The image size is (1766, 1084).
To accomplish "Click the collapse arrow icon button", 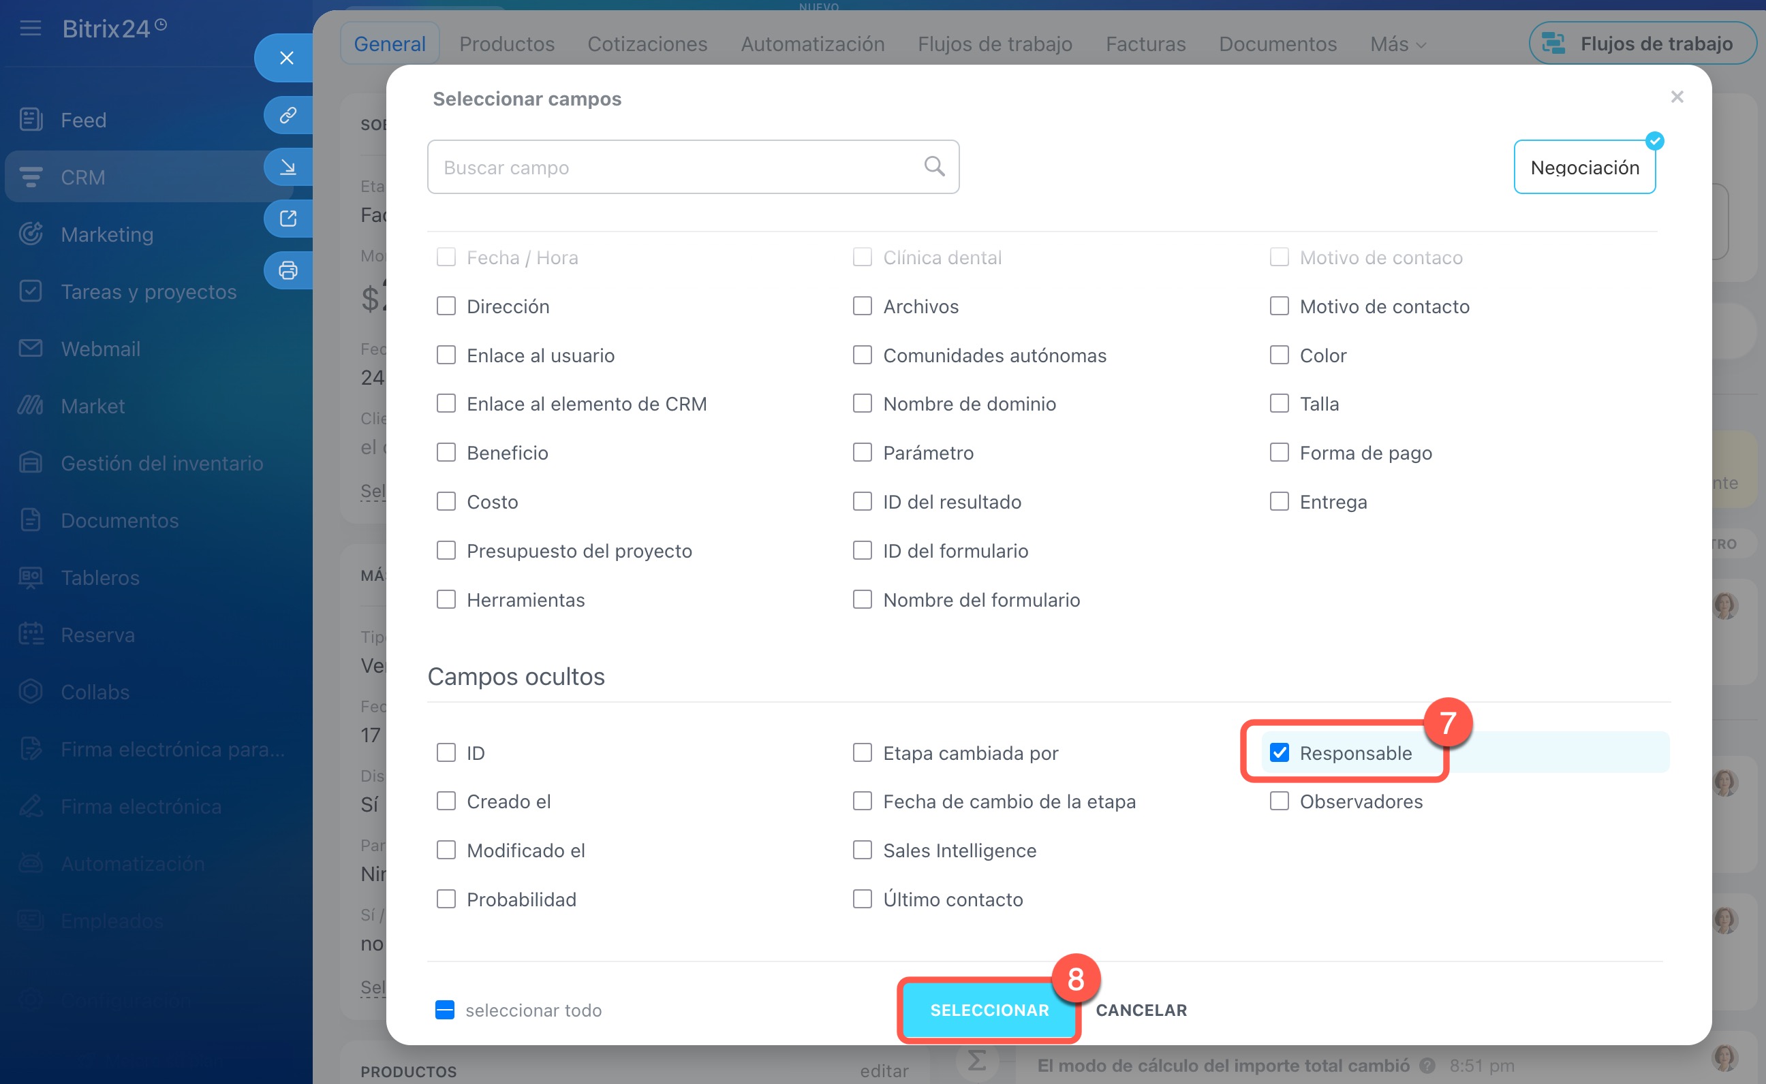I will [x=288, y=167].
